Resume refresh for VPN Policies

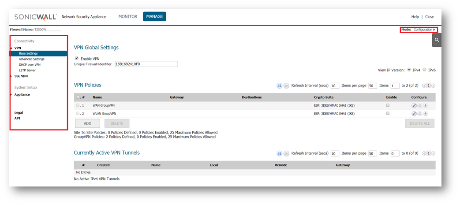pyautogui.click(x=286, y=86)
